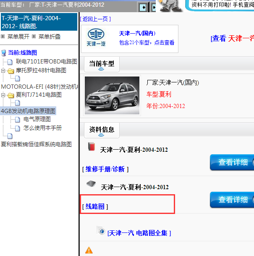This screenshot has height=256, width=254.
Task: Open the 查看 天津一汽 link on right
Action: 232,39
